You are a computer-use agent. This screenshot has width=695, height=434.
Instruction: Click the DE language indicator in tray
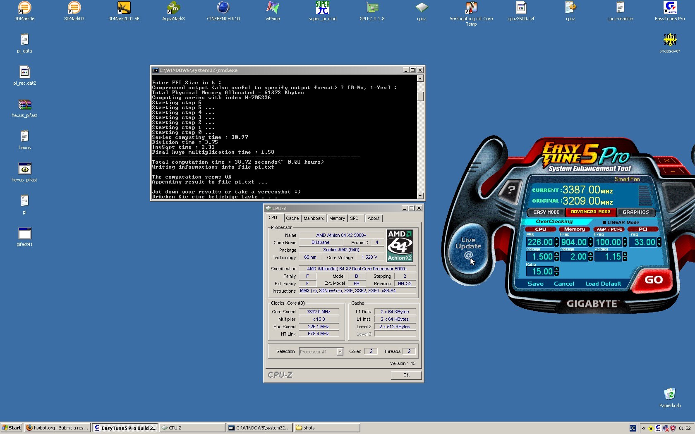(x=633, y=428)
